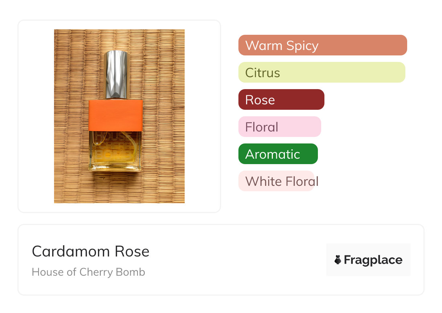The image size is (442, 313).
Task: Select the White Floral accord bar
Action: (276, 181)
